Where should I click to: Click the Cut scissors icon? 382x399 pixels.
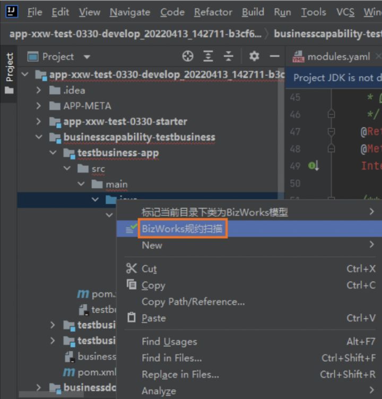(x=132, y=268)
